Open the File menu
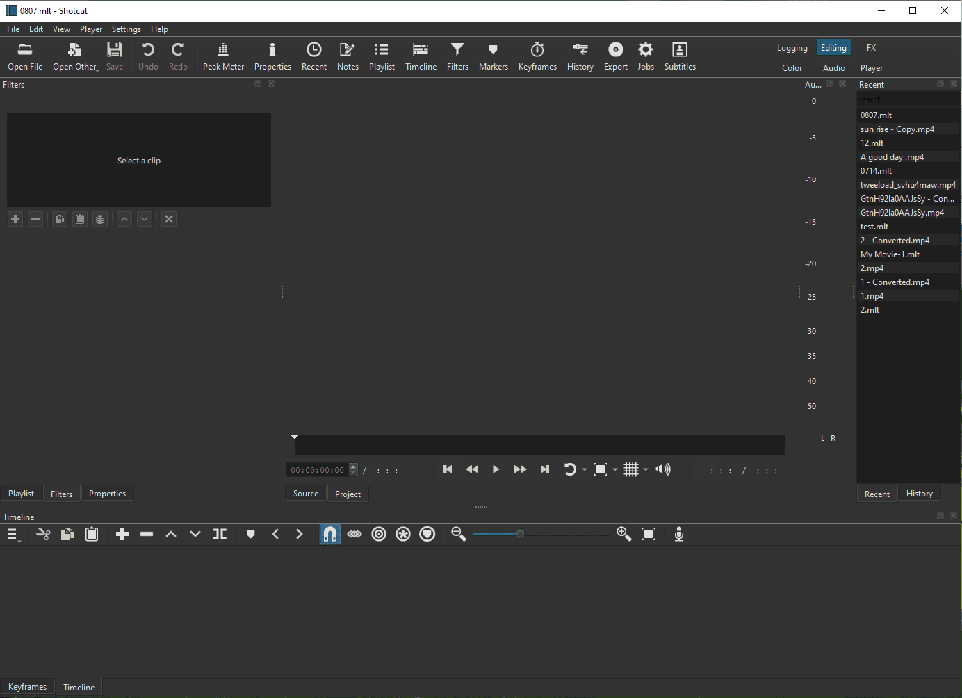962x698 pixels. [13, 29]
